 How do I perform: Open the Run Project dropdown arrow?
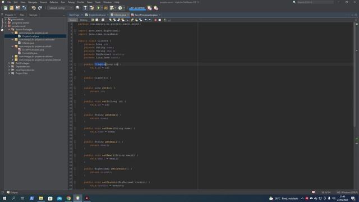[x=102, y=8]
